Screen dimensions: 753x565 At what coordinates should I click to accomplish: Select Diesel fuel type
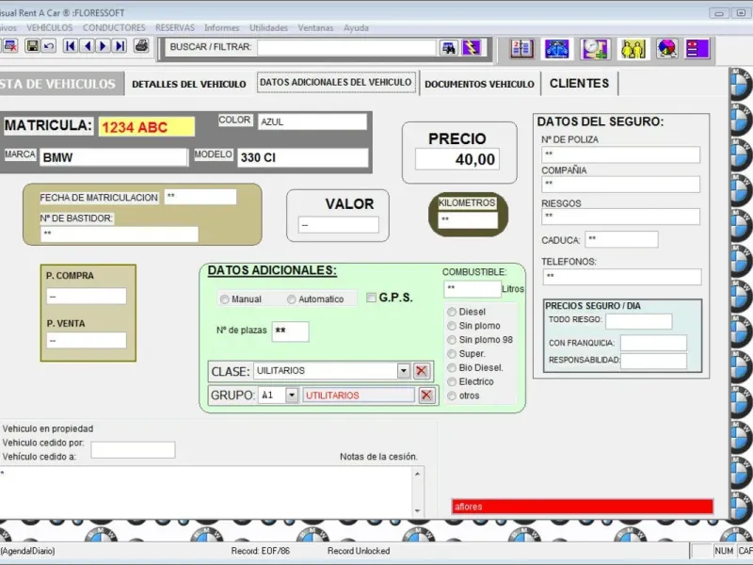pos(452,312)
